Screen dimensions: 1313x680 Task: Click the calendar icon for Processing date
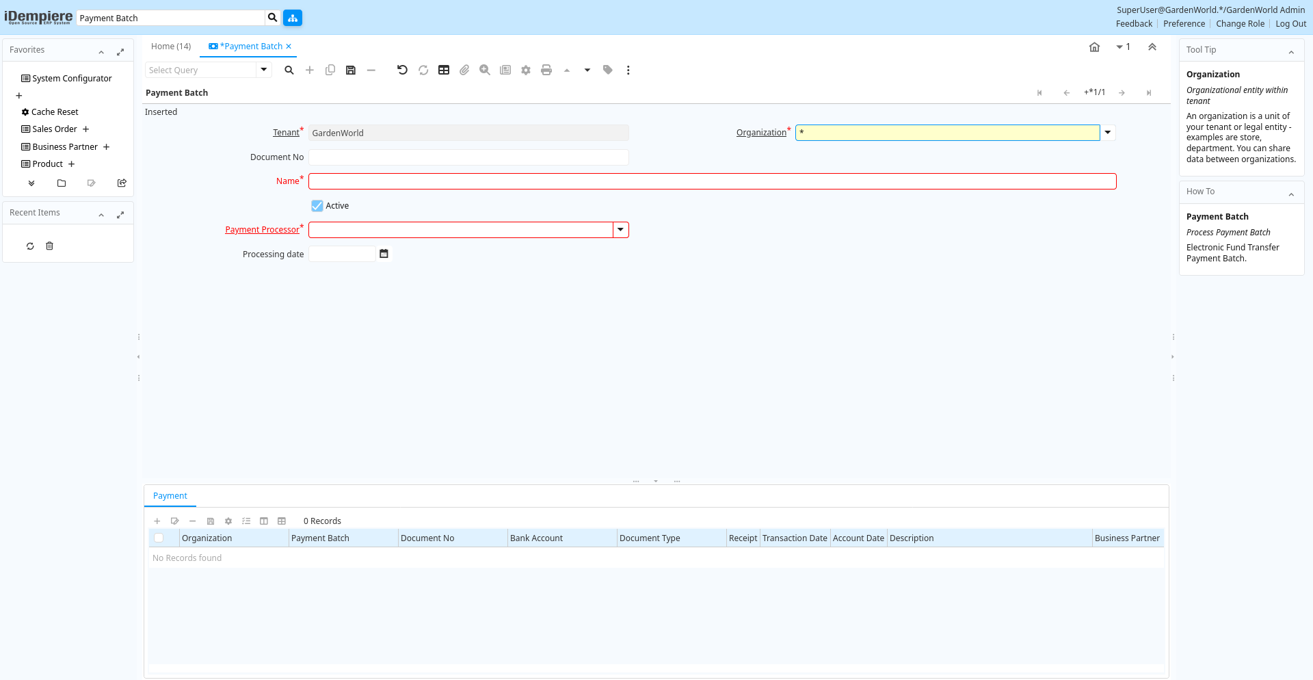pos(384,254)
